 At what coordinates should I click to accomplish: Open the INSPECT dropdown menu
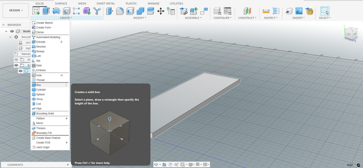[x=270, y=18]
